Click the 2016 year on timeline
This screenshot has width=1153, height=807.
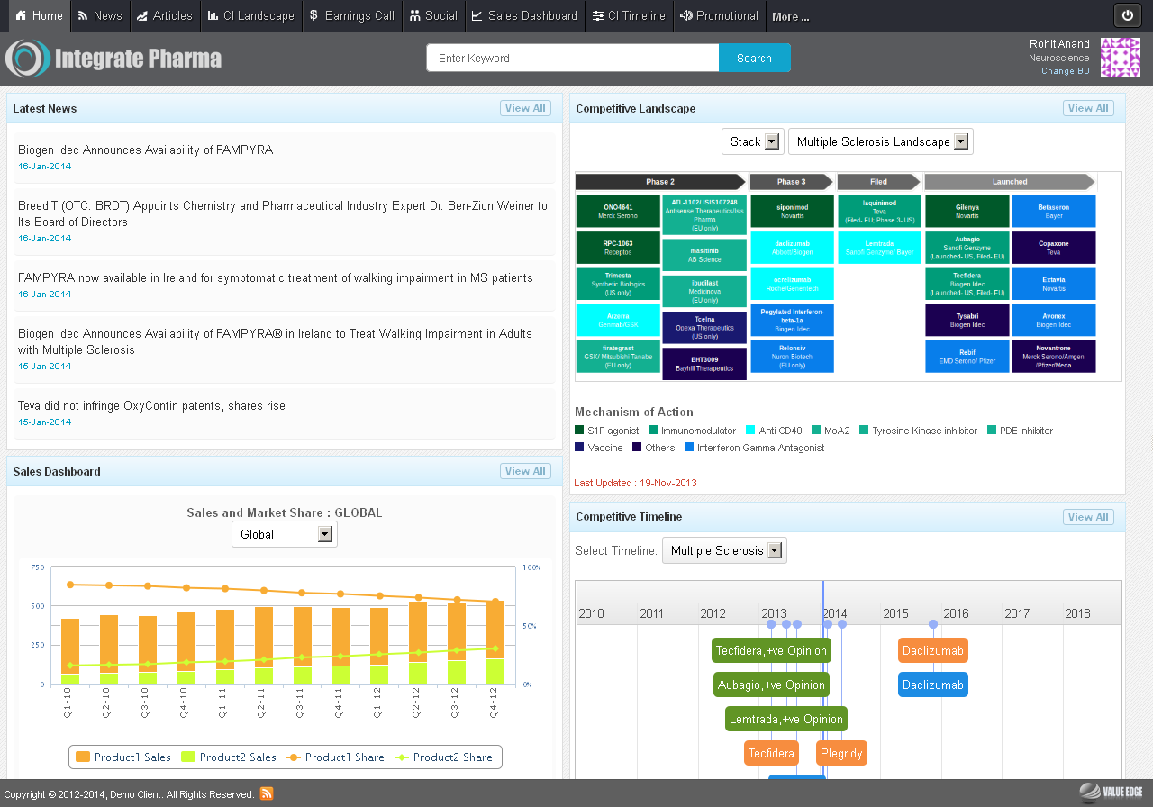(x=957, y=613)
